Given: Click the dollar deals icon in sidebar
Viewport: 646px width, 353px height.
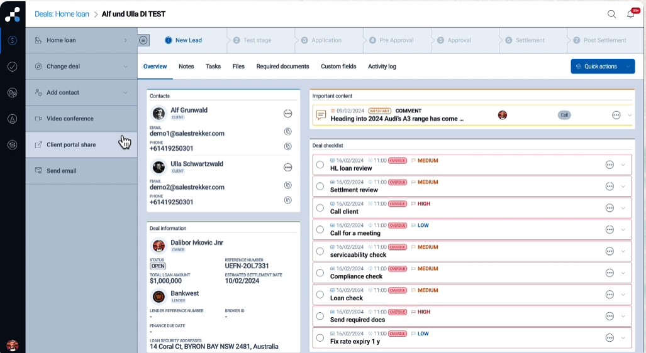Looking at the screenshot, I should [x=13, y=40].
